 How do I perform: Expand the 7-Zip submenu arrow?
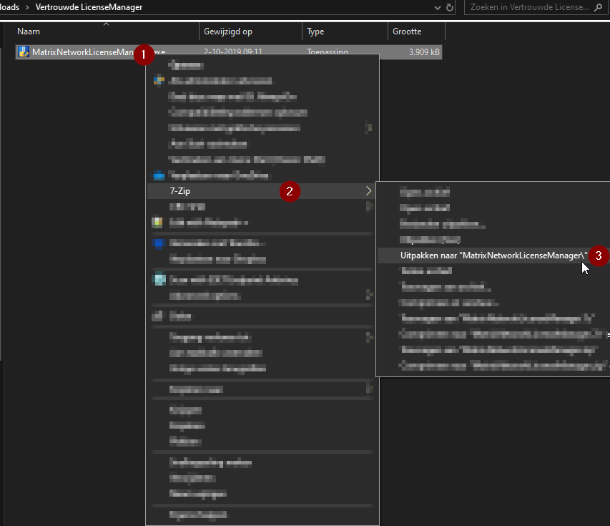[369, 190]
